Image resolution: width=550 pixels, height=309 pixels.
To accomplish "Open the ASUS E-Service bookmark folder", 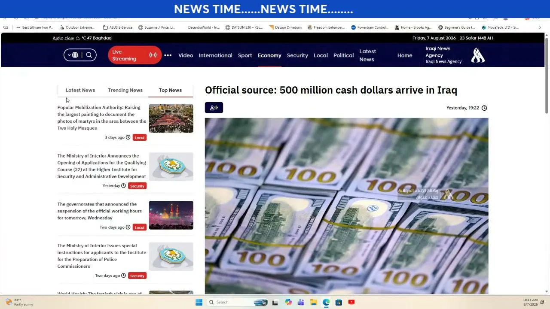I will pos(118,27).
